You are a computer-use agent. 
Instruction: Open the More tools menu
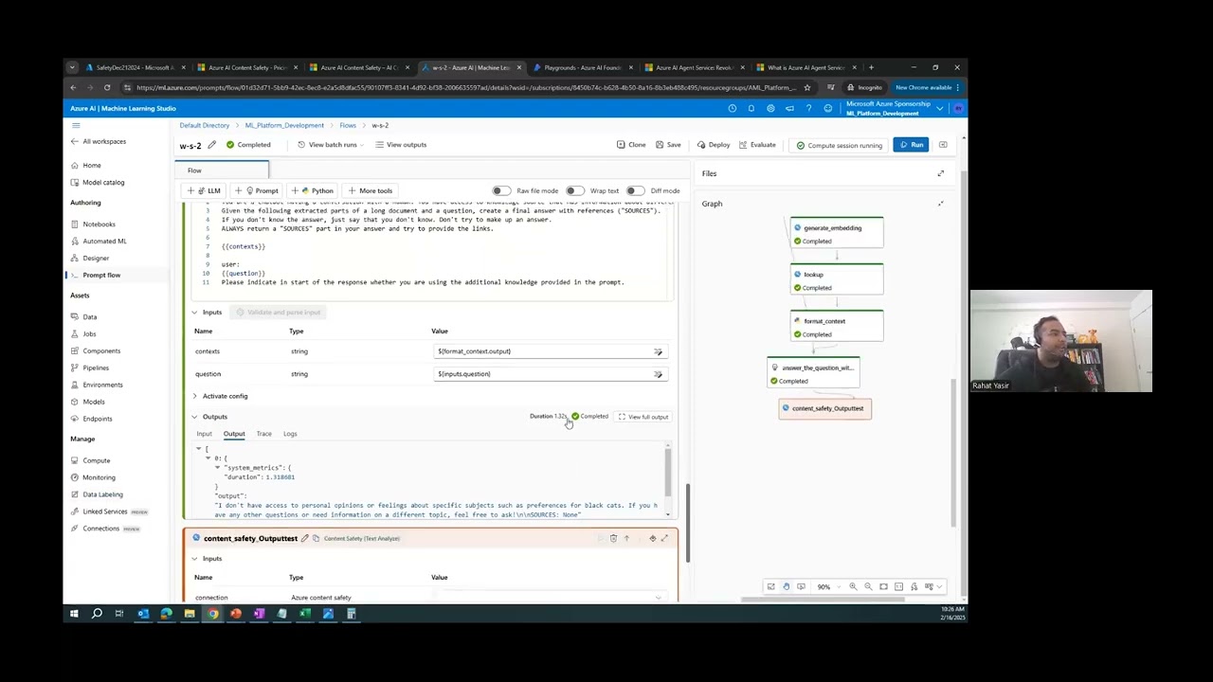point(370,190)
